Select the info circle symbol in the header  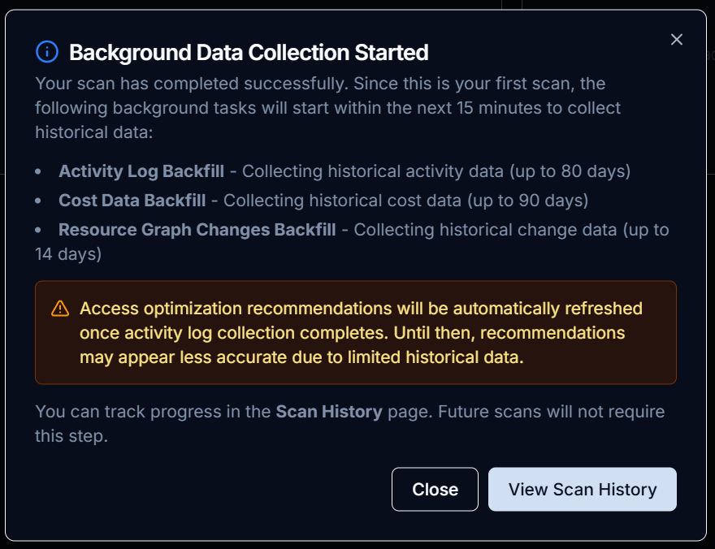pyautogui.click(x=46, y=52)
